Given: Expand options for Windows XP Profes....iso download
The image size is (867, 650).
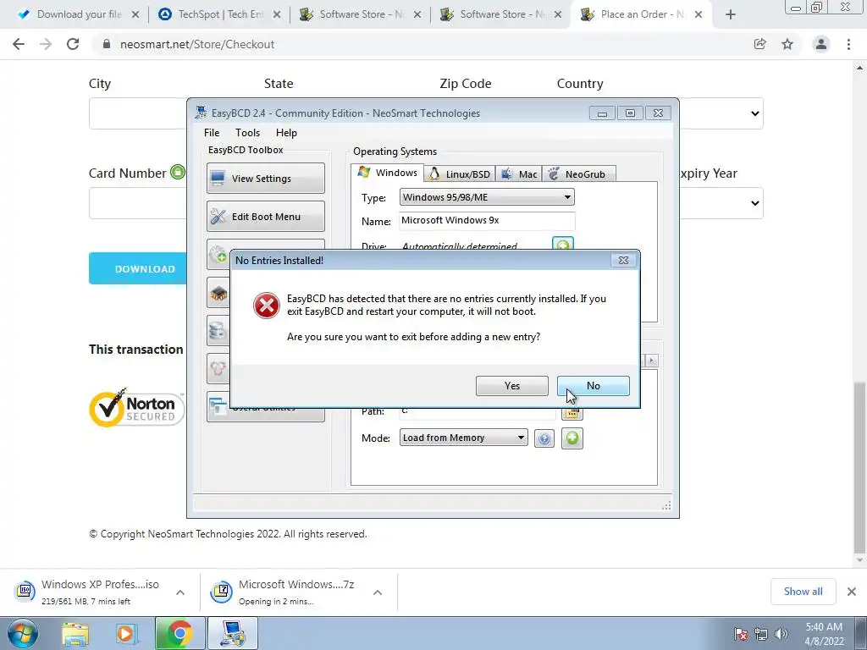Looking at the screenshot, I should [180, 592].
